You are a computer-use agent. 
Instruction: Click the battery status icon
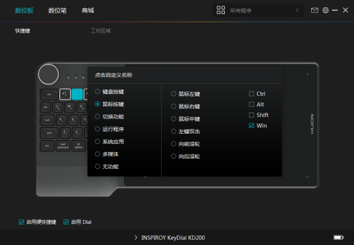[339, 237]
